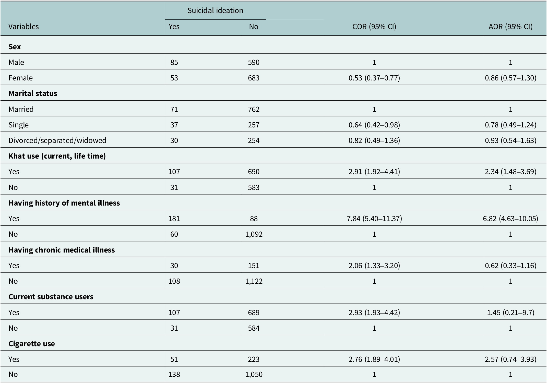This screenshot has width=547, height=383.
Task: Select the value 2.76 (1.89–4.01)
Action: coord(374,359)
